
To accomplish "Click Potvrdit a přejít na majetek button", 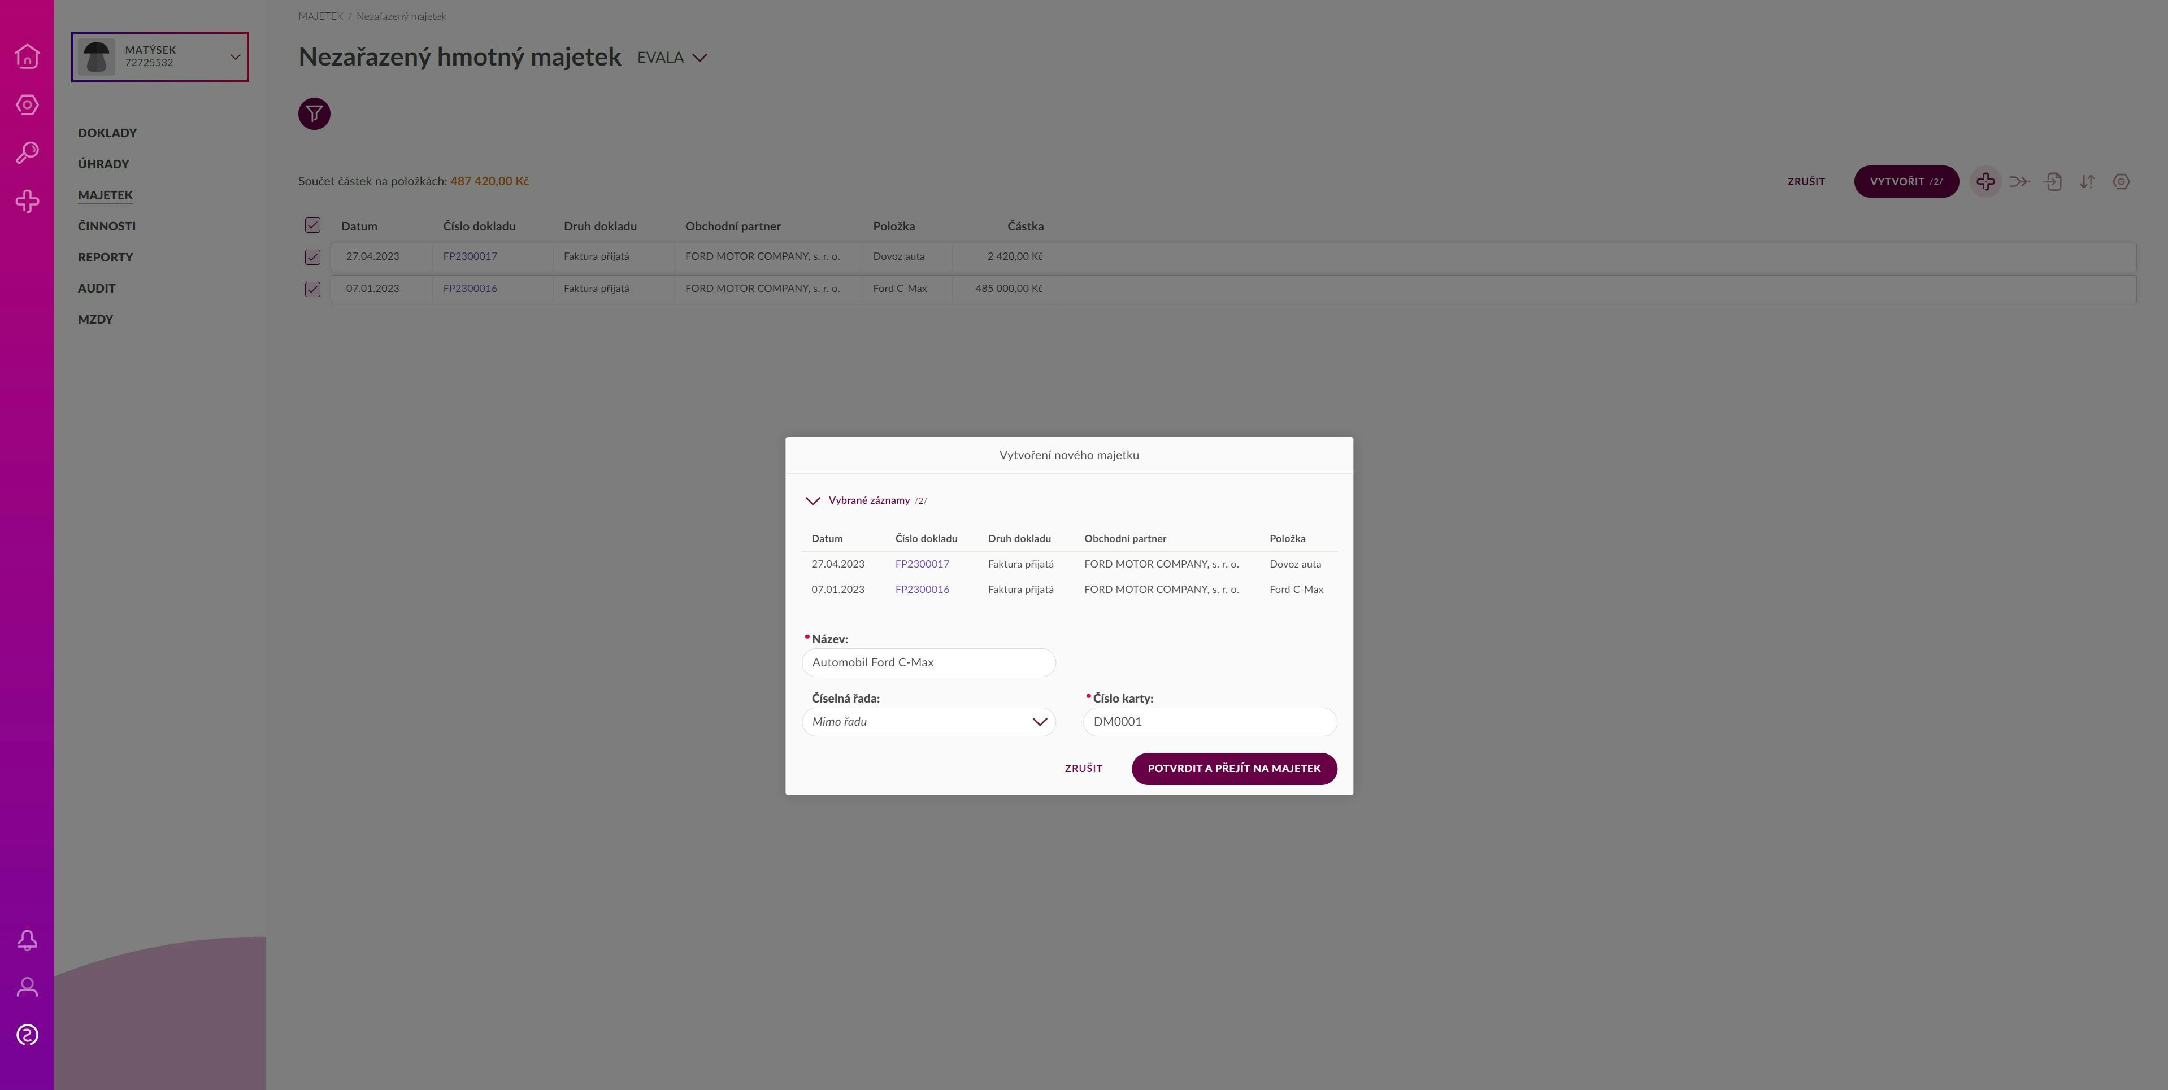I will (1234, 769).
